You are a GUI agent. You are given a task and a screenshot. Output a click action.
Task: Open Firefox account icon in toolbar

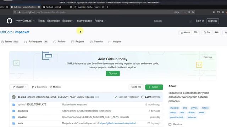tap(223, 12)
